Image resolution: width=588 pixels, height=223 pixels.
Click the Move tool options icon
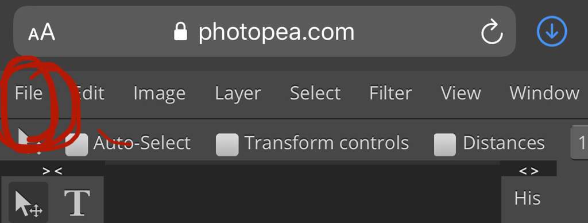pos(29,142)
